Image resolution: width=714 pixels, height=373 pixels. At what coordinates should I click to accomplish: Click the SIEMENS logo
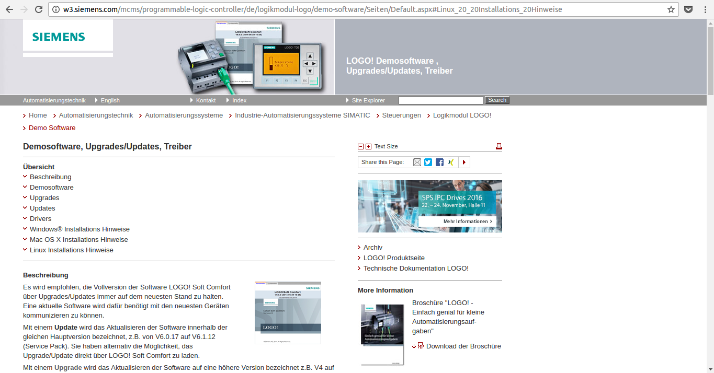59,38
